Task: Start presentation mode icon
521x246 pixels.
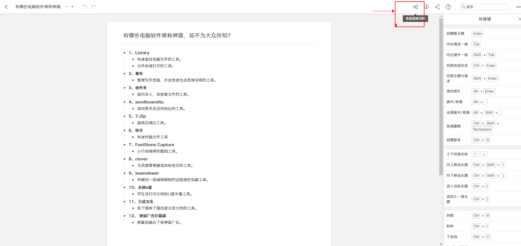Action: (x=427, y=7)
